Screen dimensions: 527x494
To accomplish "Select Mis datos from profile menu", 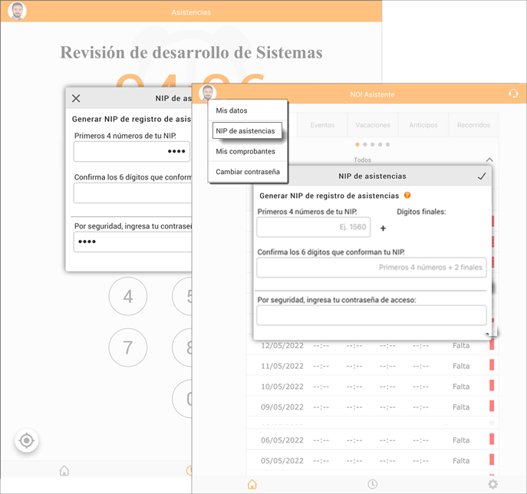I will click(x=232, y=111).
